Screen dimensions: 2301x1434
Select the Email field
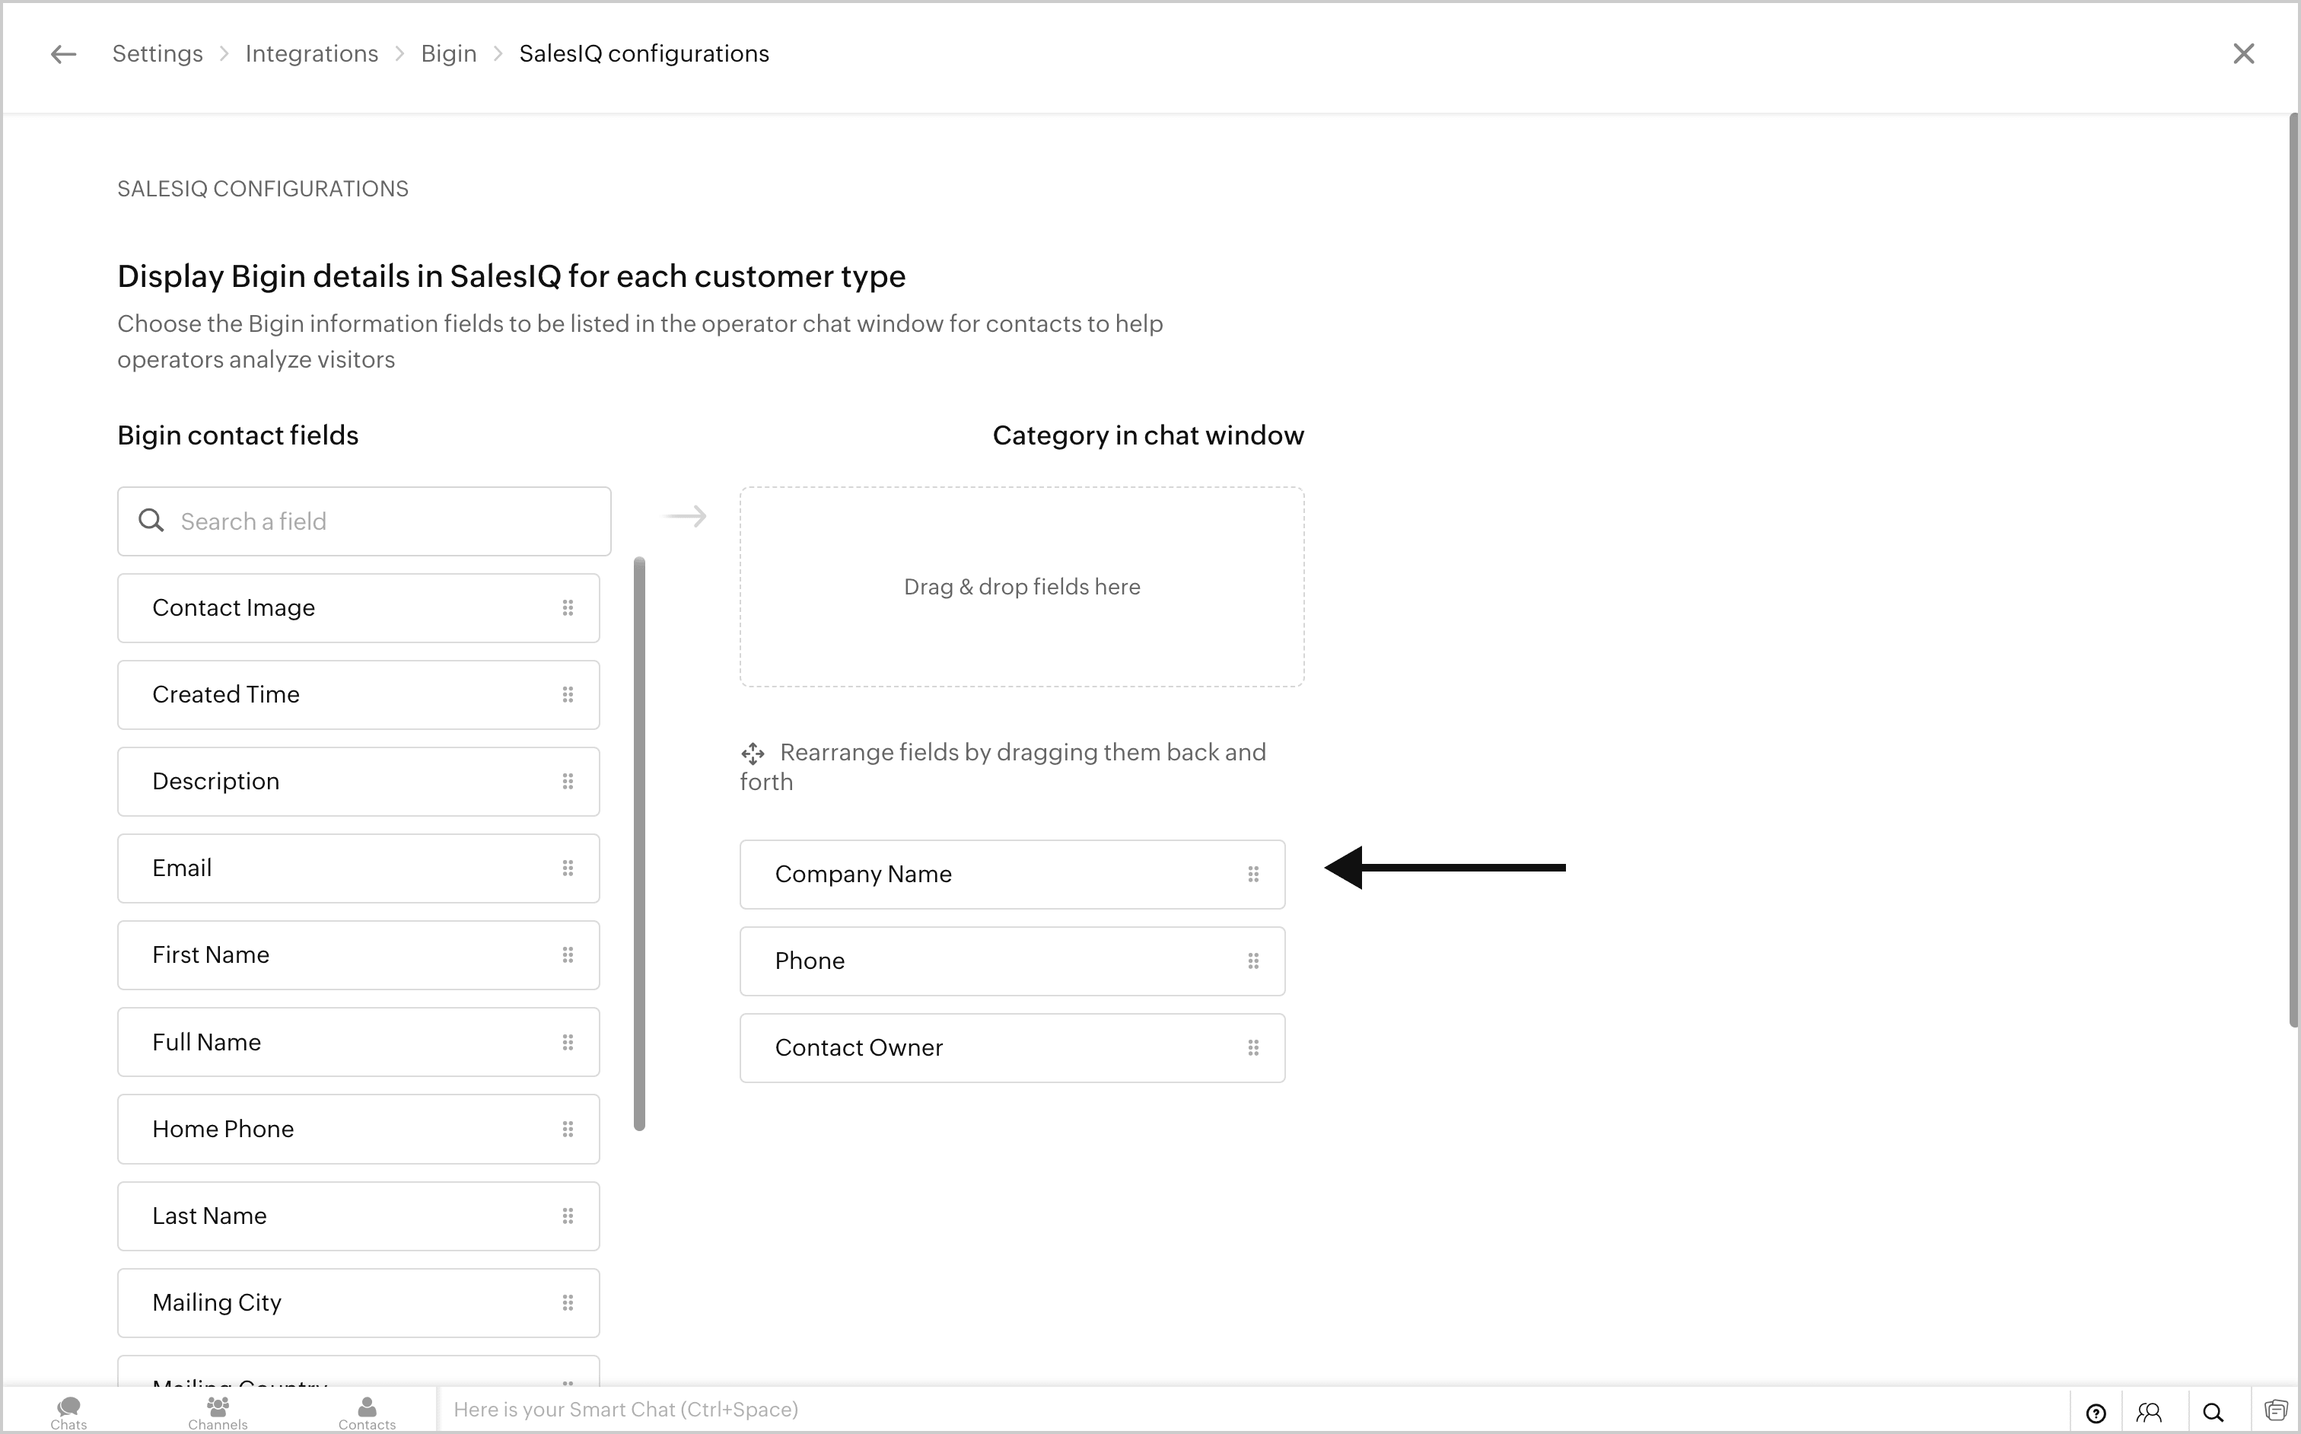[x=358, y=868]
